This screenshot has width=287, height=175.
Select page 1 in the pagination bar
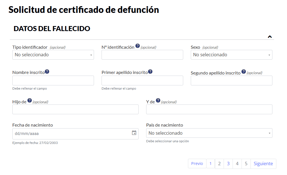click(210, 164)
